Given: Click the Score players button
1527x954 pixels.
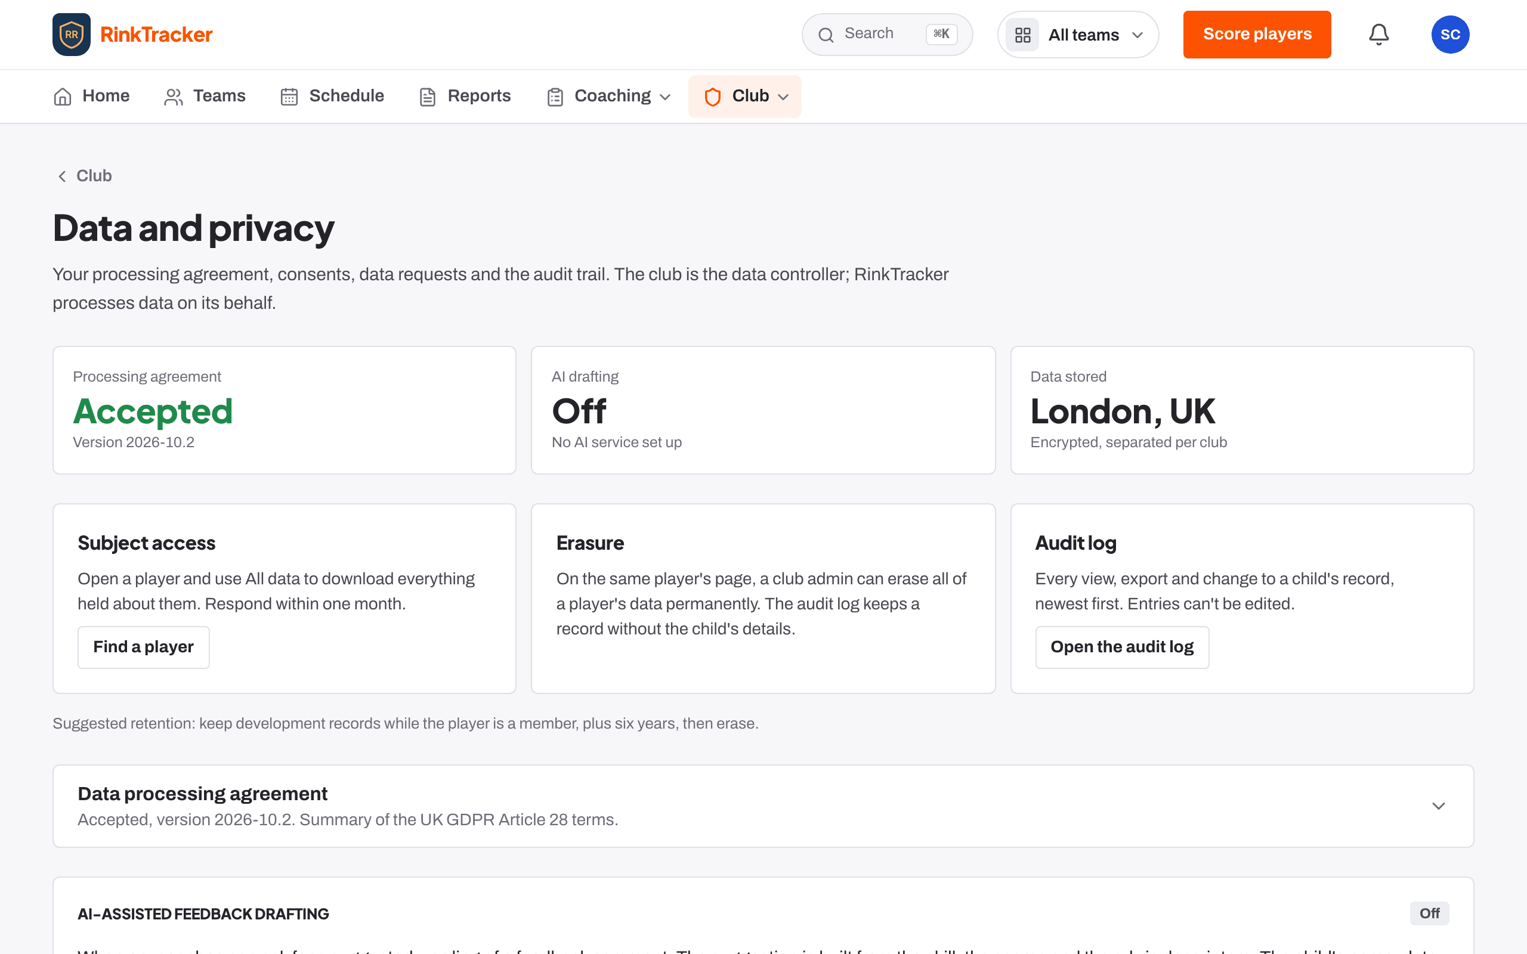Looking at the screenshot, I should coord(1257,35).
